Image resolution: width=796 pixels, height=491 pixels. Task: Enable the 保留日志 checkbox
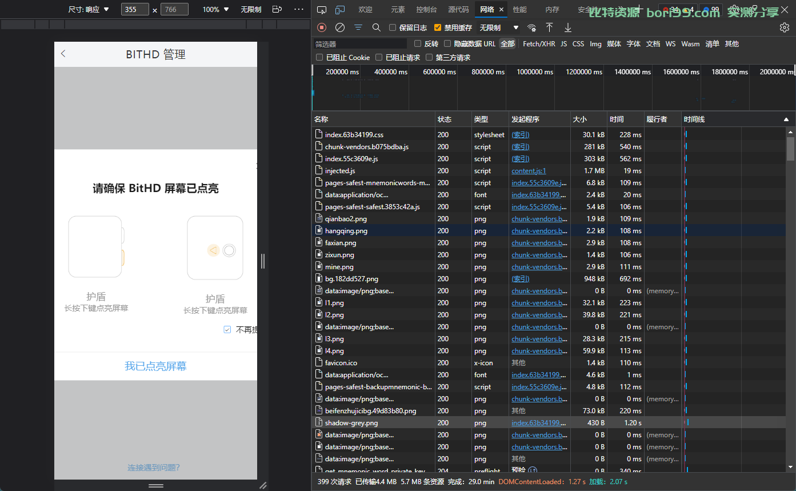(392, 27)
